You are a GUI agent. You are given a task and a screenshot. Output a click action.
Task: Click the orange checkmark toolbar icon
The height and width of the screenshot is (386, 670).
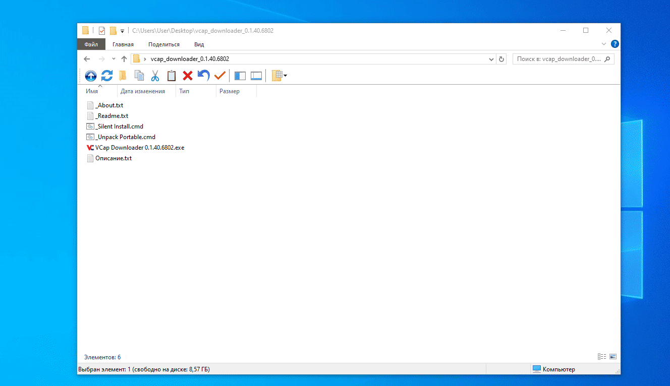coord(219,76)
